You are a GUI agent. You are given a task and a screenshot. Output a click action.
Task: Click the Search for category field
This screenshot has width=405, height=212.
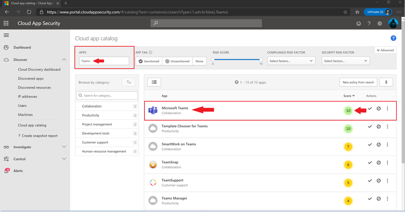[107, 95]
